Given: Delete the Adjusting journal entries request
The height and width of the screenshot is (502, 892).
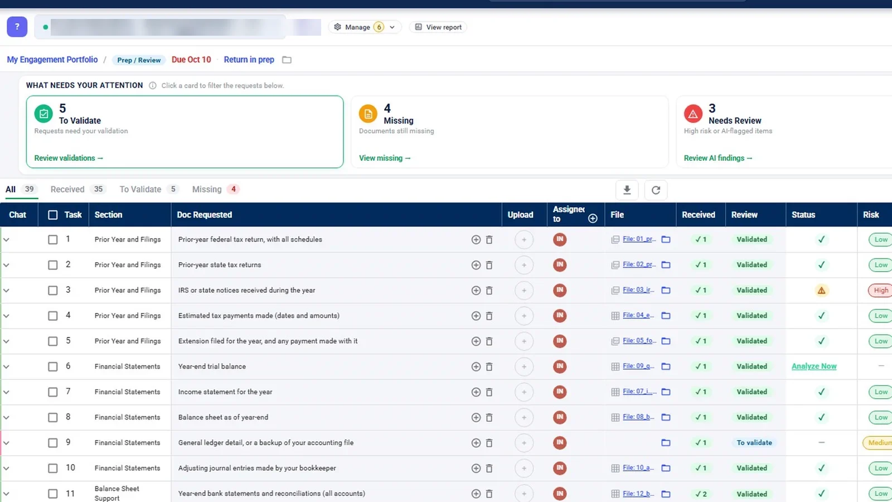Looking at the screenshot, I should pyautogui.click(x=489, y=469).
